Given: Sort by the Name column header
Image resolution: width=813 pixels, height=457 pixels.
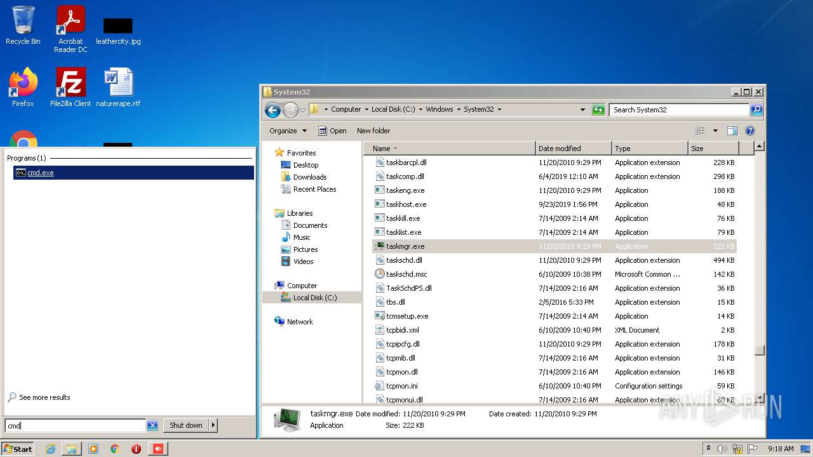Looking at the screenshot, I should 450,149.
